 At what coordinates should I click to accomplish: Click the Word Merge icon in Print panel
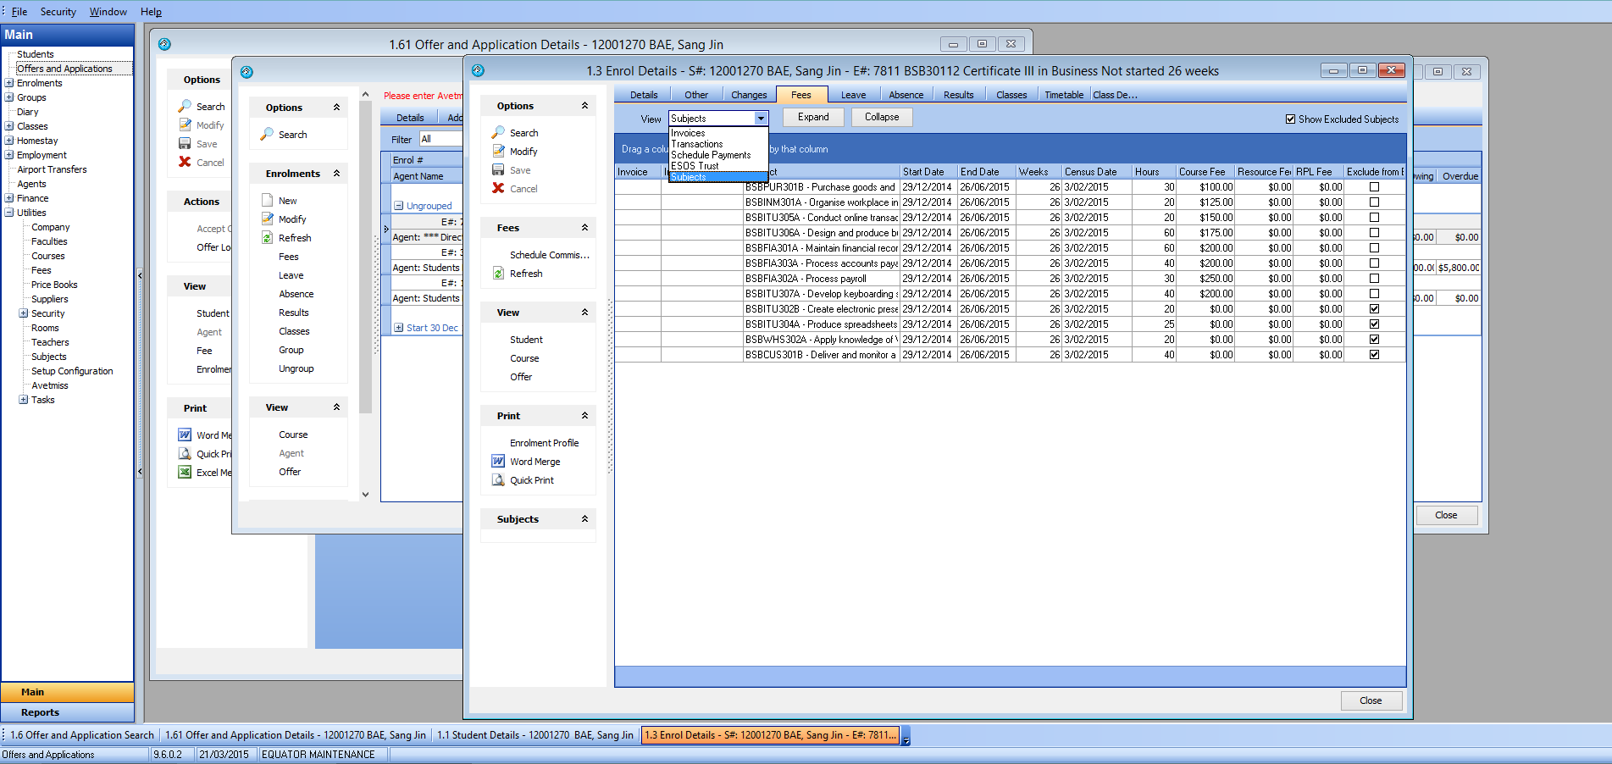coord(498,462)
